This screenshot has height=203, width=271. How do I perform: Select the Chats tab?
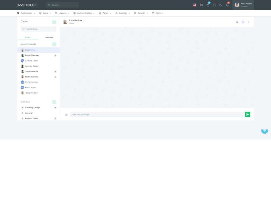(x=28, y=38)
